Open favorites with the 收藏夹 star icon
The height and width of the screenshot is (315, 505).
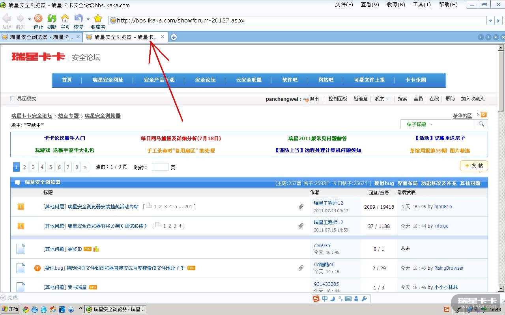pos(98,19)
